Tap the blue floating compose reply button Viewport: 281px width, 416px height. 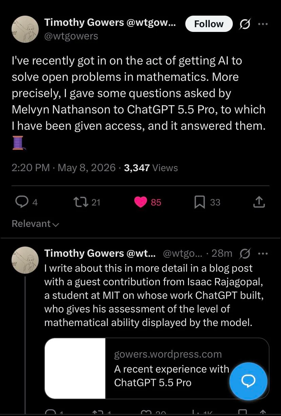(x=248, y=381)
